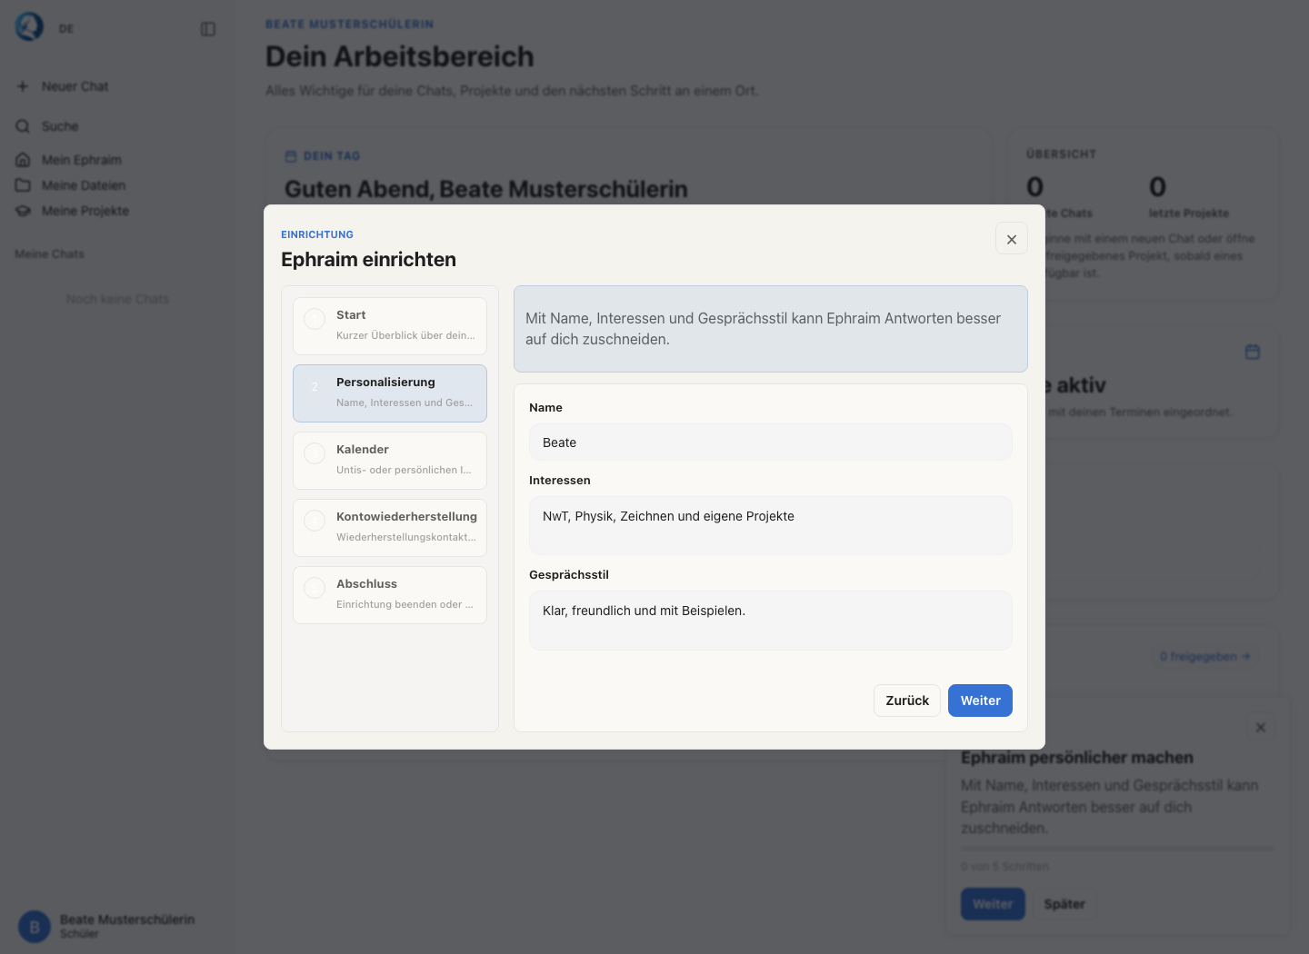Click the Start step circle indicator
This screenshot has height=954, width=1309.
(315, 319)
